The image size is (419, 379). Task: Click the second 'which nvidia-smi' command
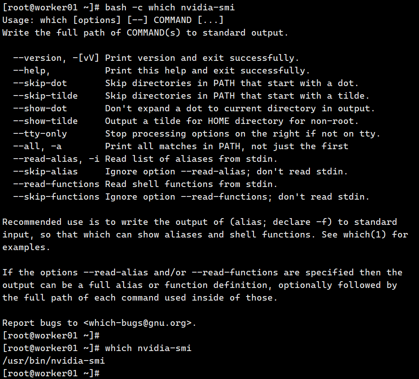pyautogui.click(x=148, y=348)
